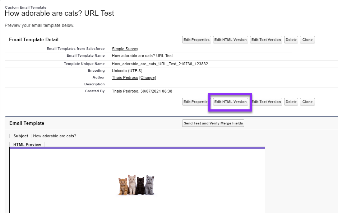This screenshot has height=213, width=338.
Task: Click the top Edit Properties button
Action: coord(196,39)
